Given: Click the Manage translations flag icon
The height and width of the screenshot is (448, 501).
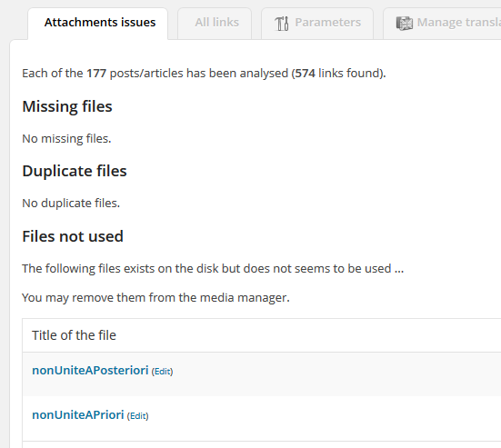Looking at the screenshot, I should (x=405, y=24).
